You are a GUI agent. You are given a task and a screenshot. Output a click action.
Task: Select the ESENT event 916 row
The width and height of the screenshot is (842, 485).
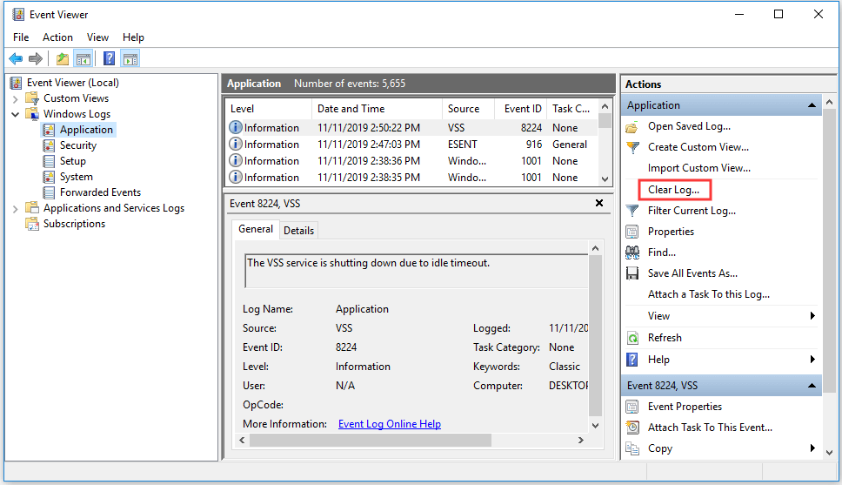(x=409, y=145)
